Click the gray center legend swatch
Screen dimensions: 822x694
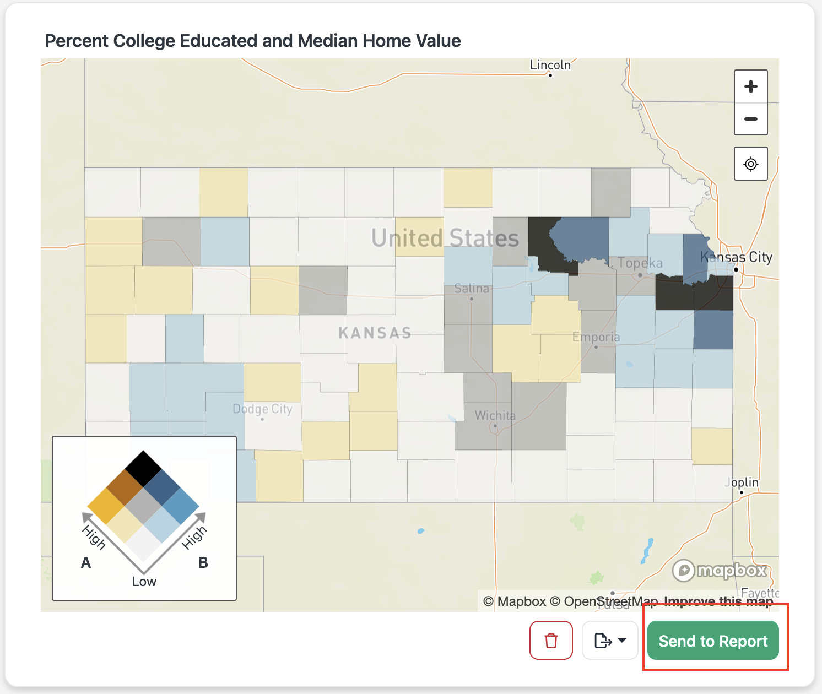pos(143,506)
